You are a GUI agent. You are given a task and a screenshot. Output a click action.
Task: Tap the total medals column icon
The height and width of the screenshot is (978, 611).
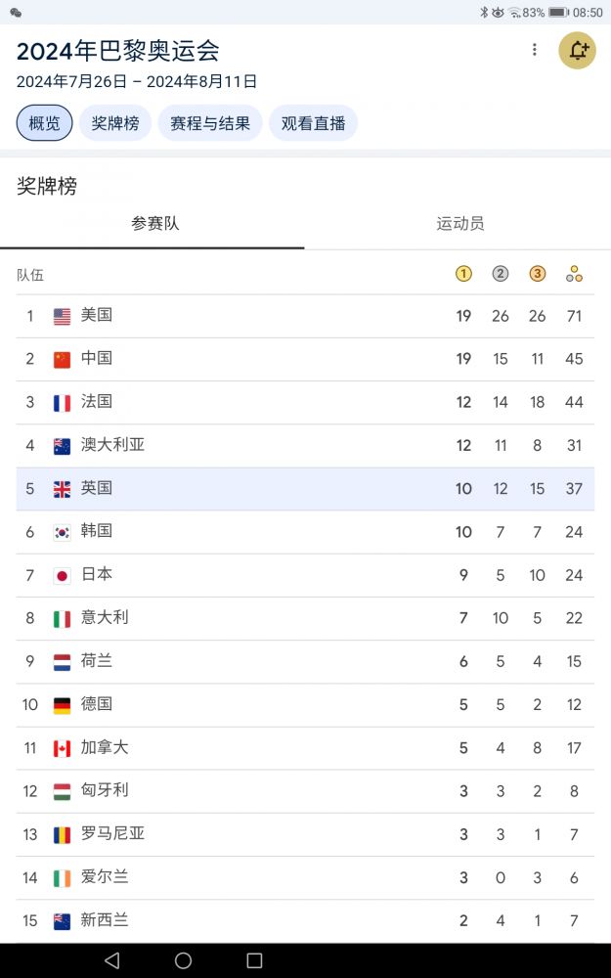pyautogui.click(x=574, y=274)
